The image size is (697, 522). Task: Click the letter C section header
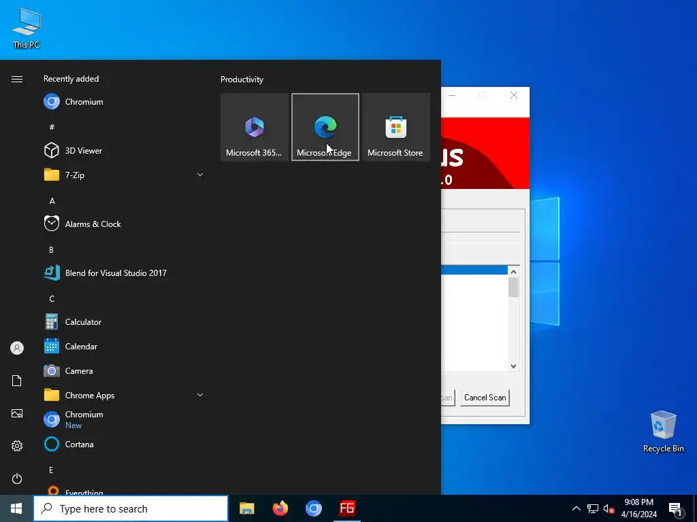click(52, 299)
